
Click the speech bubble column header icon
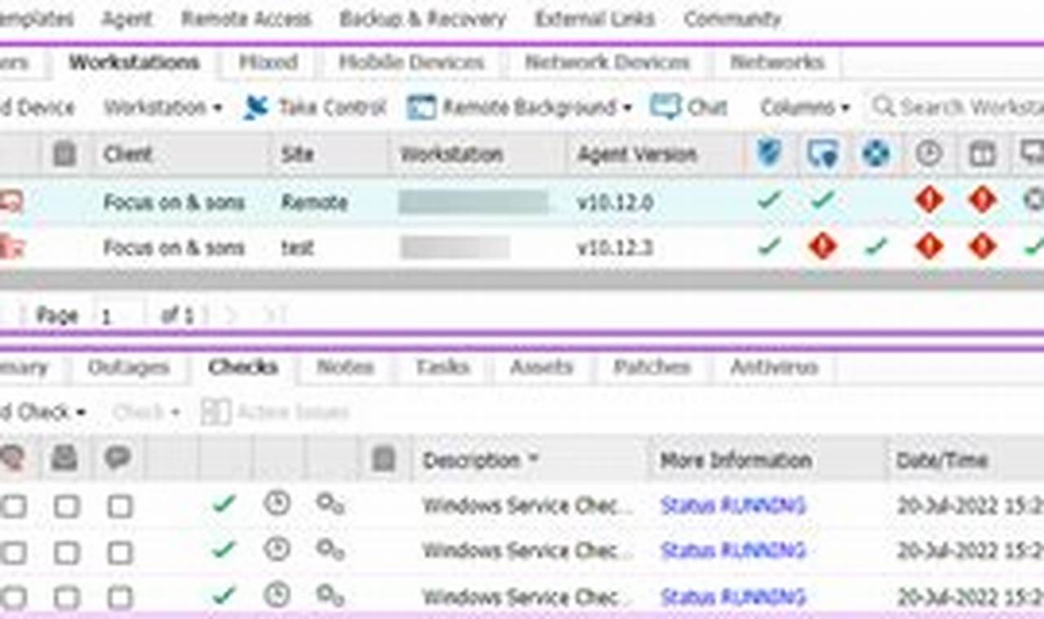point(118,459)
